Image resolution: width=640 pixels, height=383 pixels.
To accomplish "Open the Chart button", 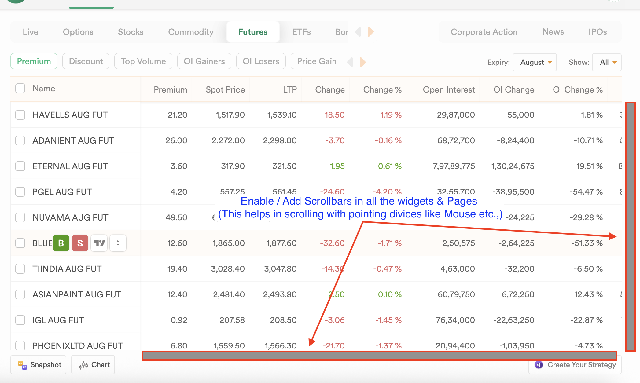I will [x=93, y=365].
